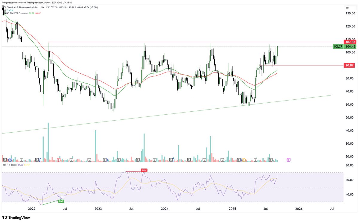Click the 20.00 price axis label
Screen dimensions: 359x223
(350, 157)
